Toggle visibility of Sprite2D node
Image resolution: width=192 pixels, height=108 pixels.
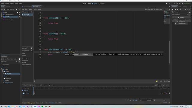[19, 17]
